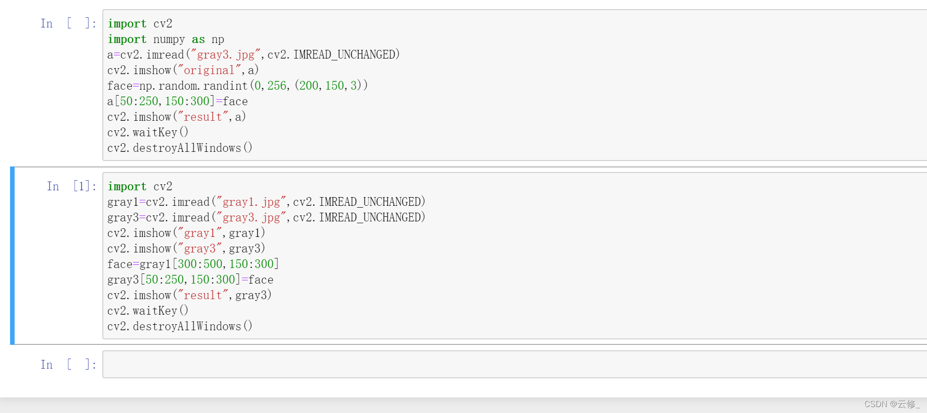
Task: Click the cv2.imshow("gray1", gray1) line
Action: pos(186,233)
